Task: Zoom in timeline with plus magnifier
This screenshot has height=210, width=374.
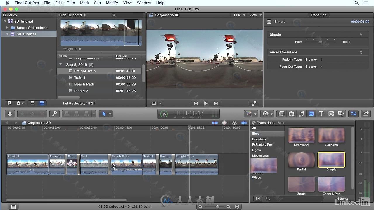Action: 228,207
